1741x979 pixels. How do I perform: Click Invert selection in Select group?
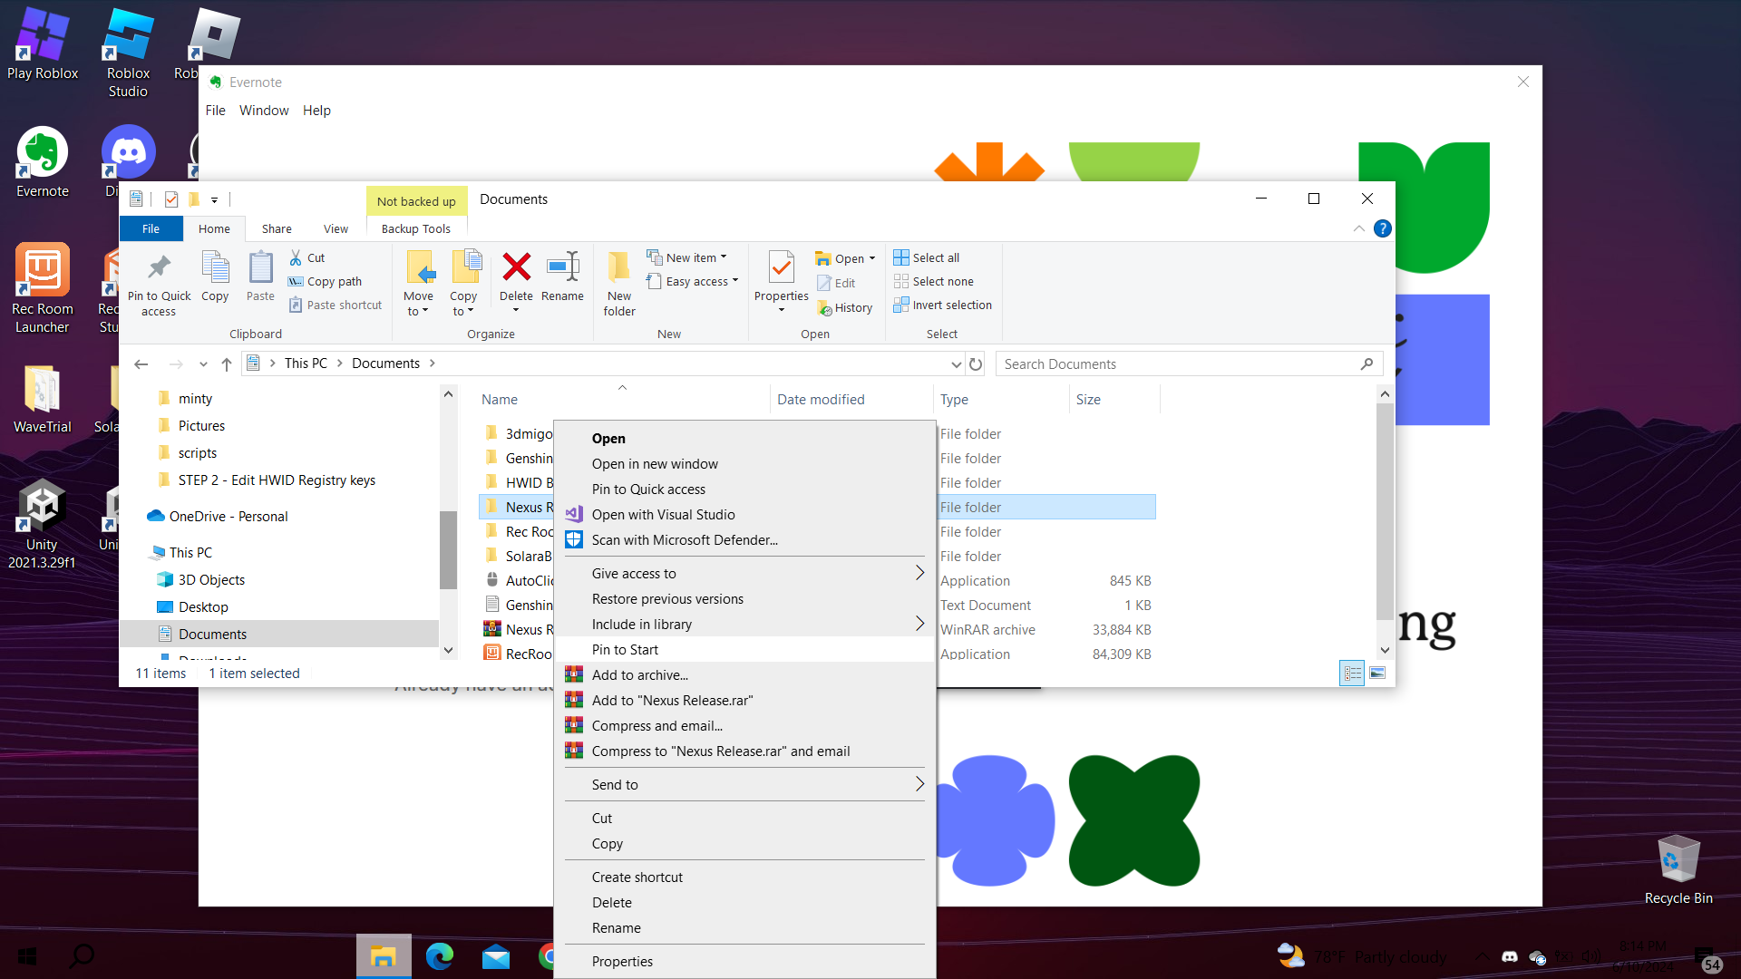(x=943, y=305)
